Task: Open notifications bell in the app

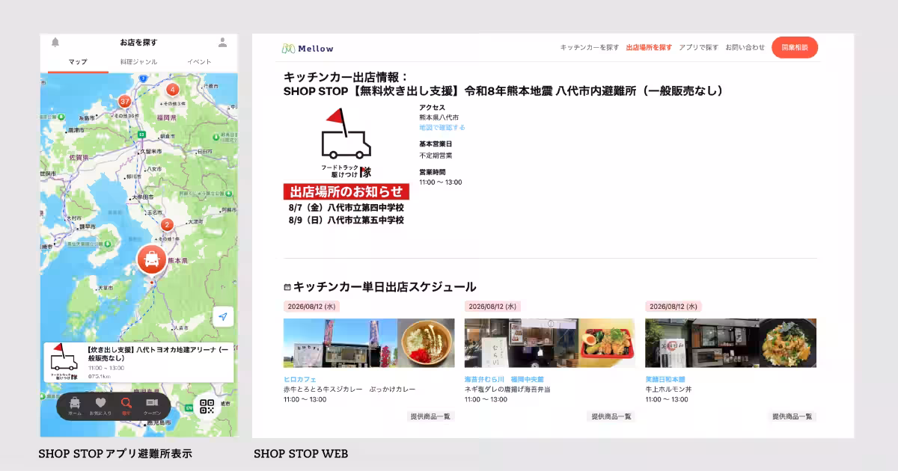Action: point(55,42)
